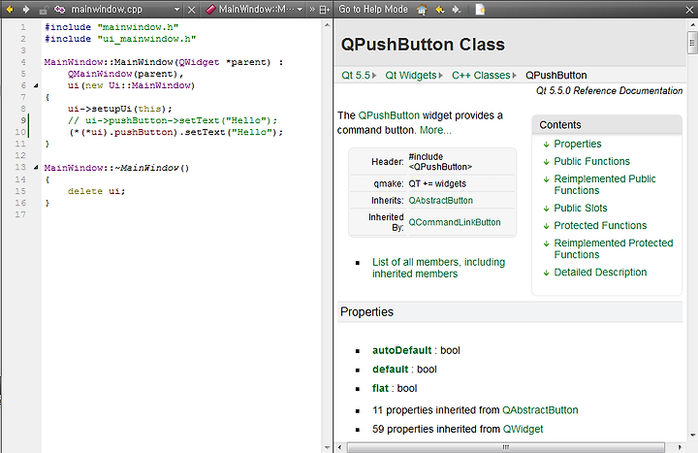The height and width of the screenshot is (453, 698).
Task: Click the help vertical scrollbar thumb
Action: (x=692, y=43)
